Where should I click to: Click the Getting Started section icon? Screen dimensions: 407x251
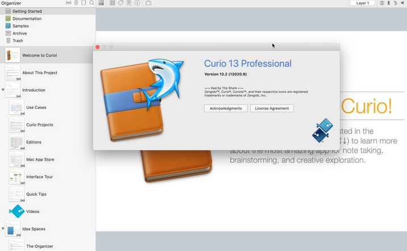tap(8, 11)
